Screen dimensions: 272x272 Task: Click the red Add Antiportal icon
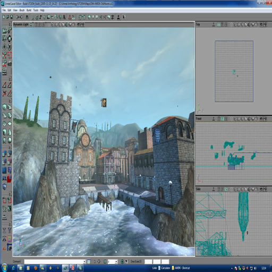click(10, 178)
